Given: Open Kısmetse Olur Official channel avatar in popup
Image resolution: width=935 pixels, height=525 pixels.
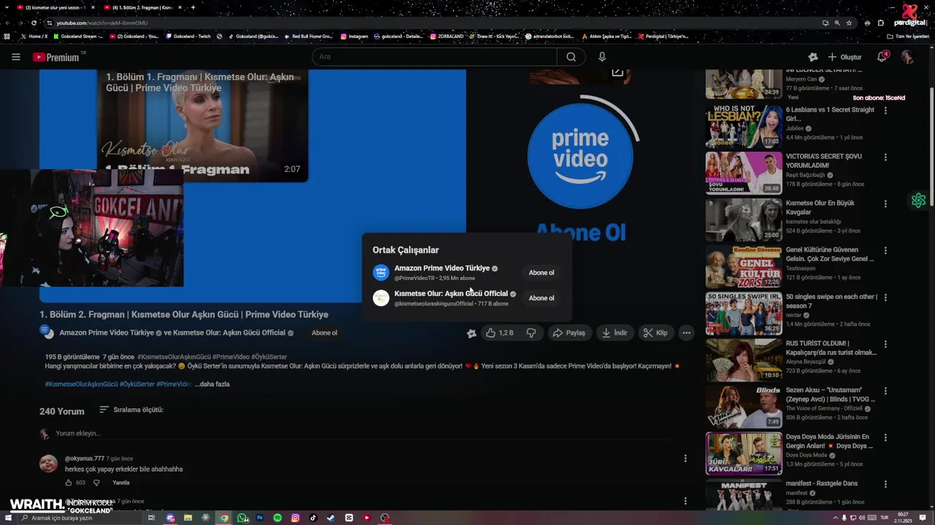Looking at the screenshot, I should [x=381, y=297].
